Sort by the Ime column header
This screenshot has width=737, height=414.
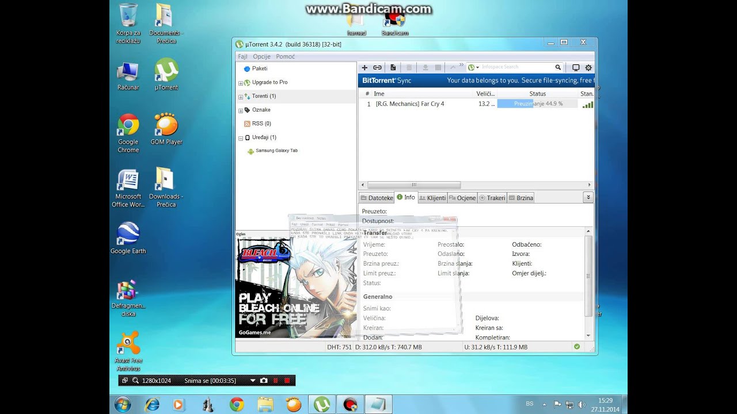click(423, 94)
